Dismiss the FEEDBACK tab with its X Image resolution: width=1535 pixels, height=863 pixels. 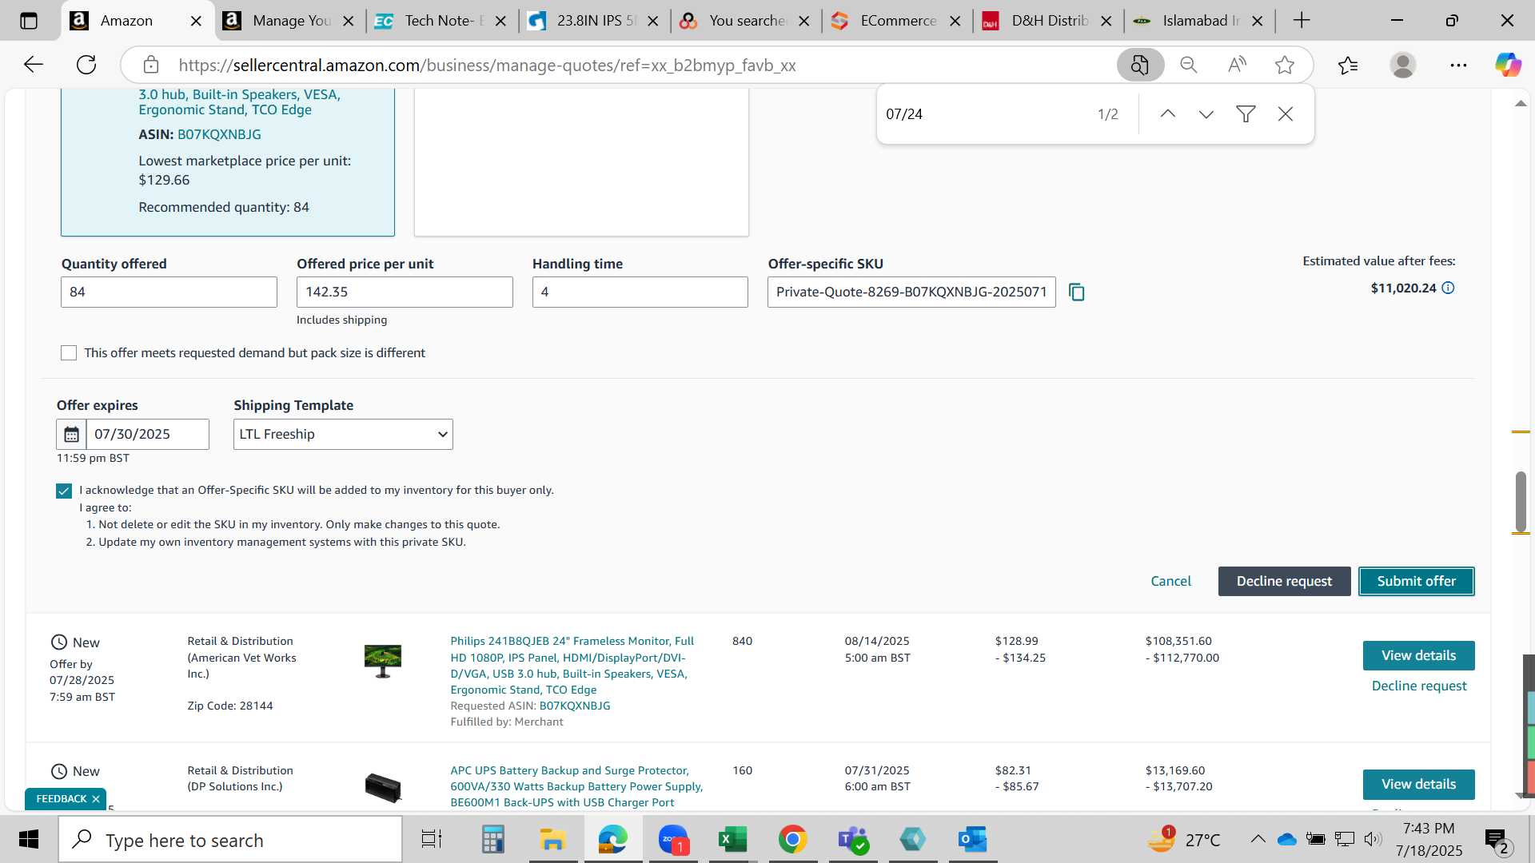(96, 799)
